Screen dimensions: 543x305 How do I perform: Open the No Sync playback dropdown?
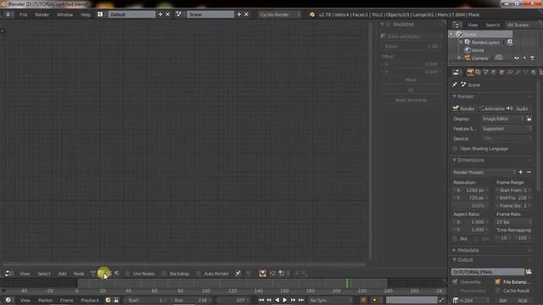click(x=330, y=300)
